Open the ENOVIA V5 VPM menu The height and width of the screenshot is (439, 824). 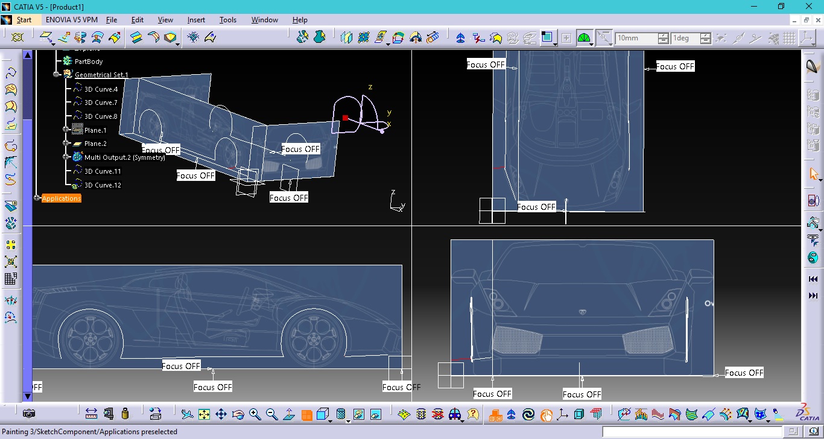pyautogui.click(x=72, y=20)
